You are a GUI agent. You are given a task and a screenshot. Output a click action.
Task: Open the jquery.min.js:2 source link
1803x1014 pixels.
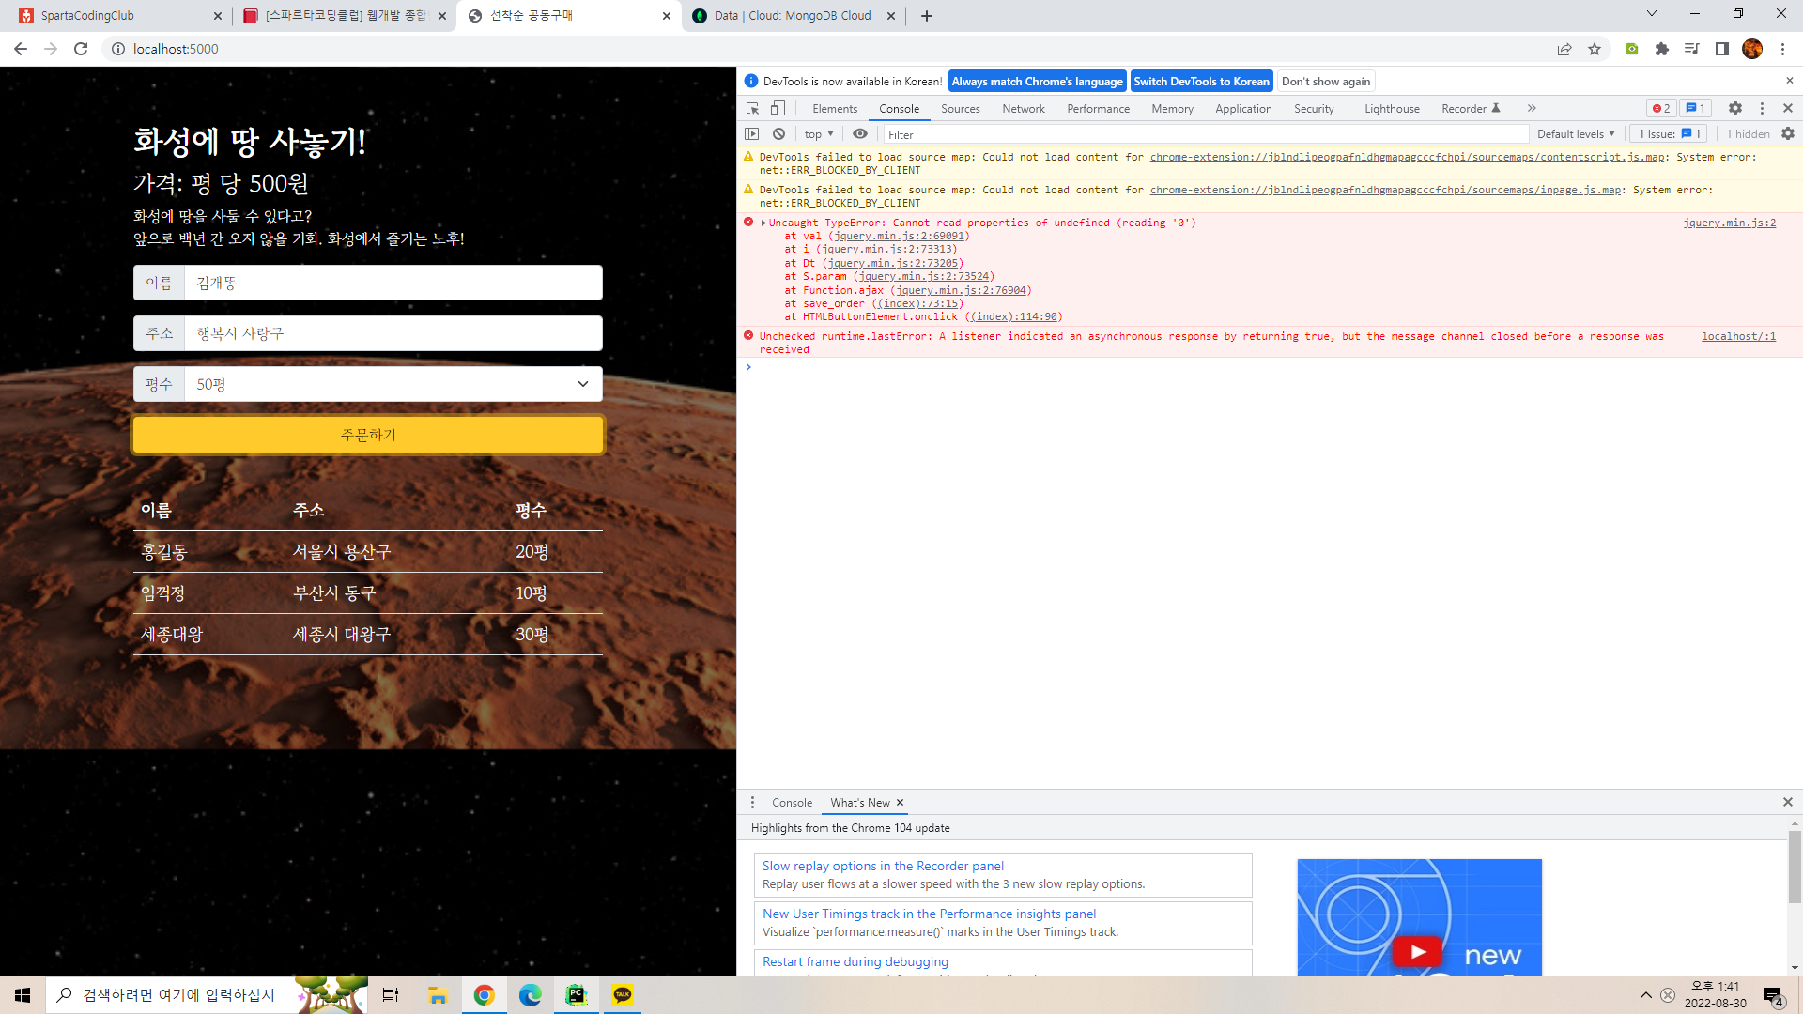pyautogui.click(x=1729, y=223)
